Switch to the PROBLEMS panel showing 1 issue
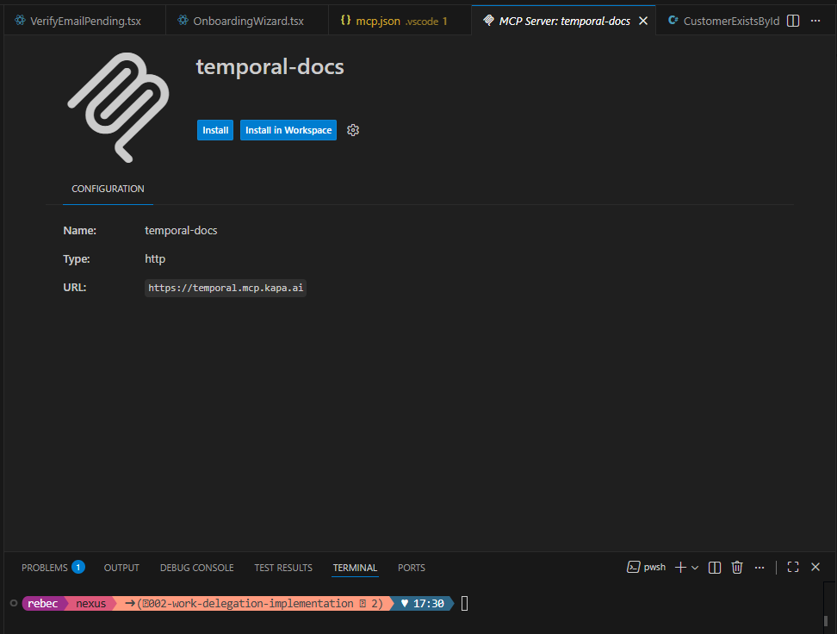Viewport: 837px width, 634px height. point(45,567)
